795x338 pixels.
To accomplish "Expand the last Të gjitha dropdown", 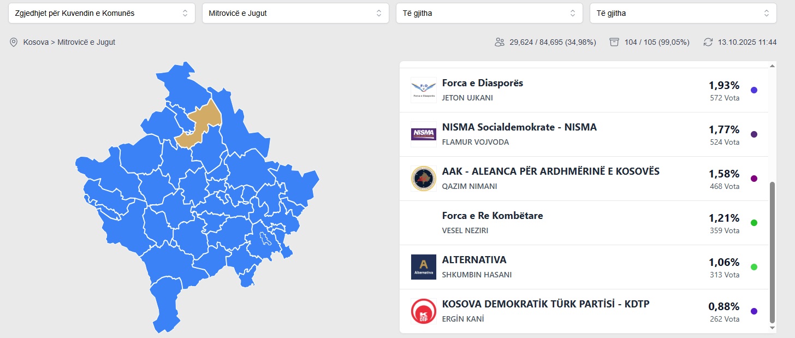I will [683, 13].
